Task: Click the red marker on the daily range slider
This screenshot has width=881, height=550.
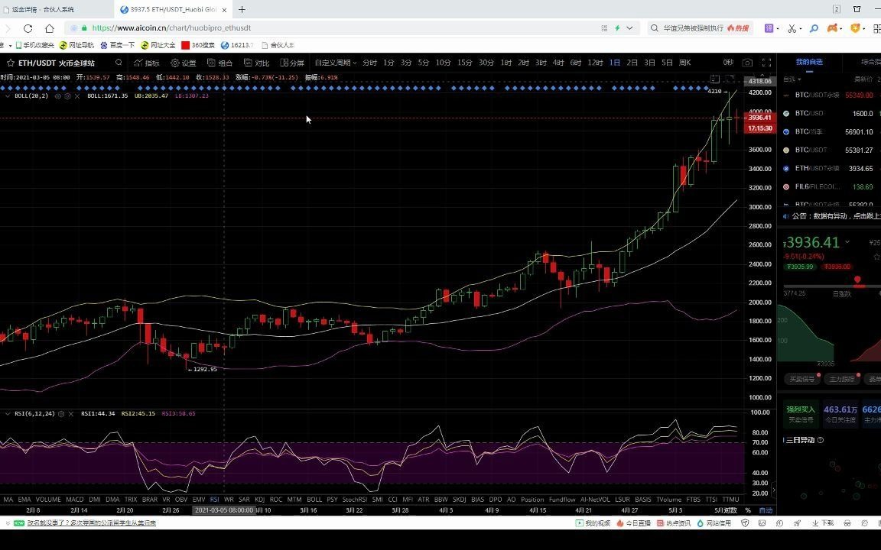Action: tap(857, 280)
